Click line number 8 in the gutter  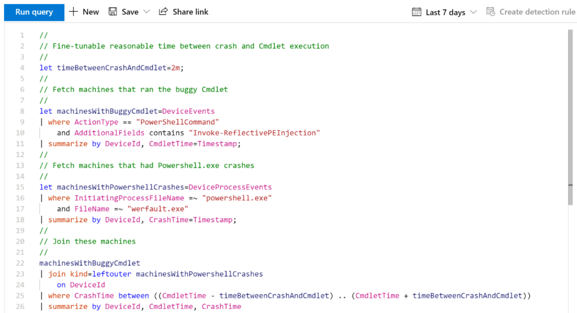(x=22, y=111)
